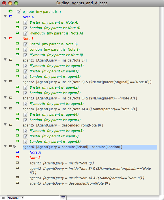The width and height of the screenshot is (164, 200).
Task: Select London (my parent is: Note B)
Action: [55, 50]
